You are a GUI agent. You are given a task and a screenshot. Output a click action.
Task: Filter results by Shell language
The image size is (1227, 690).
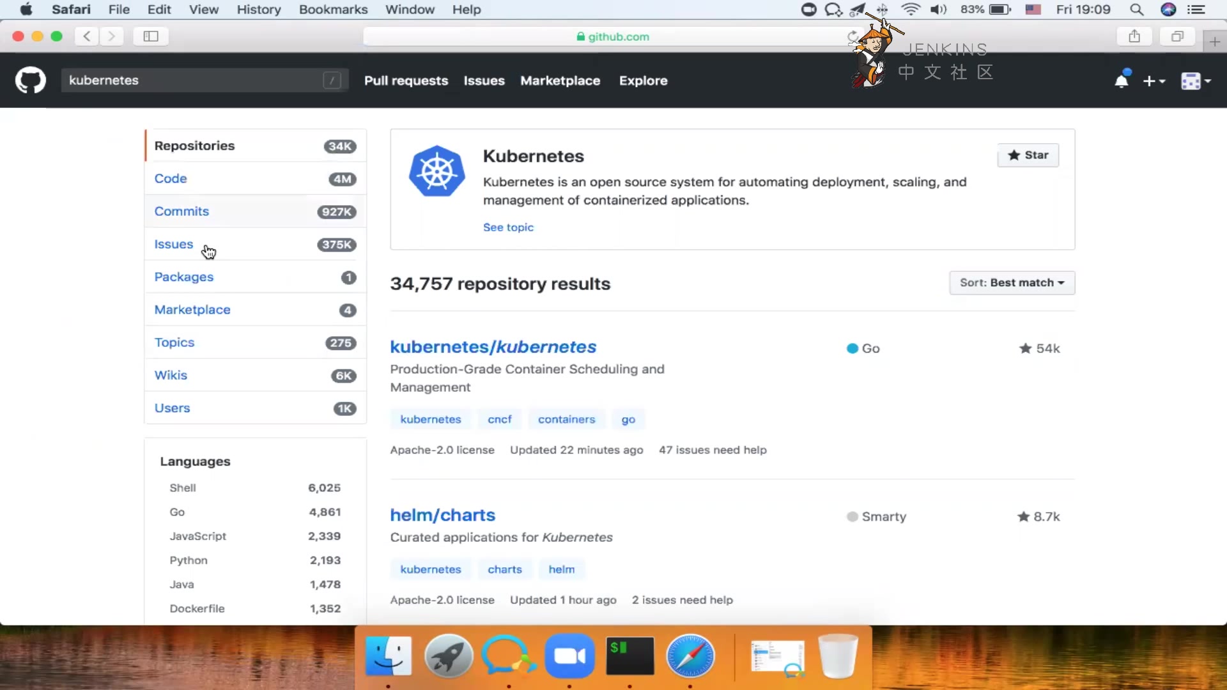click(183, 488)
